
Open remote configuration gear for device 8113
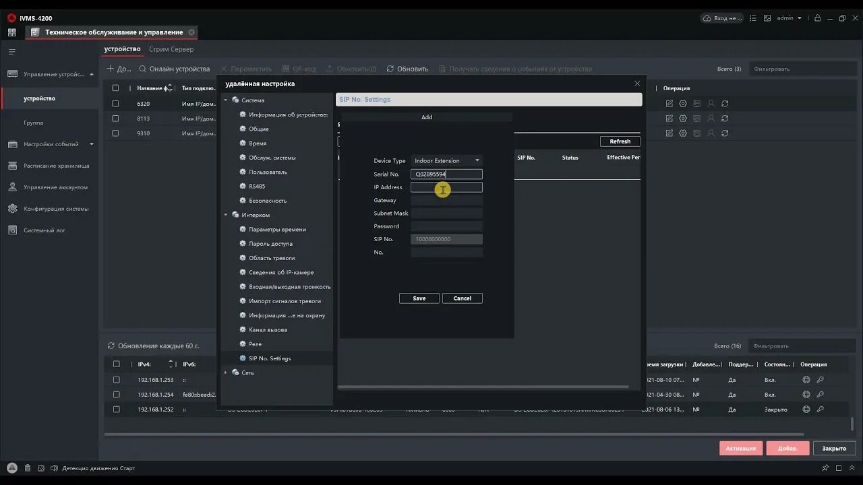683,119
